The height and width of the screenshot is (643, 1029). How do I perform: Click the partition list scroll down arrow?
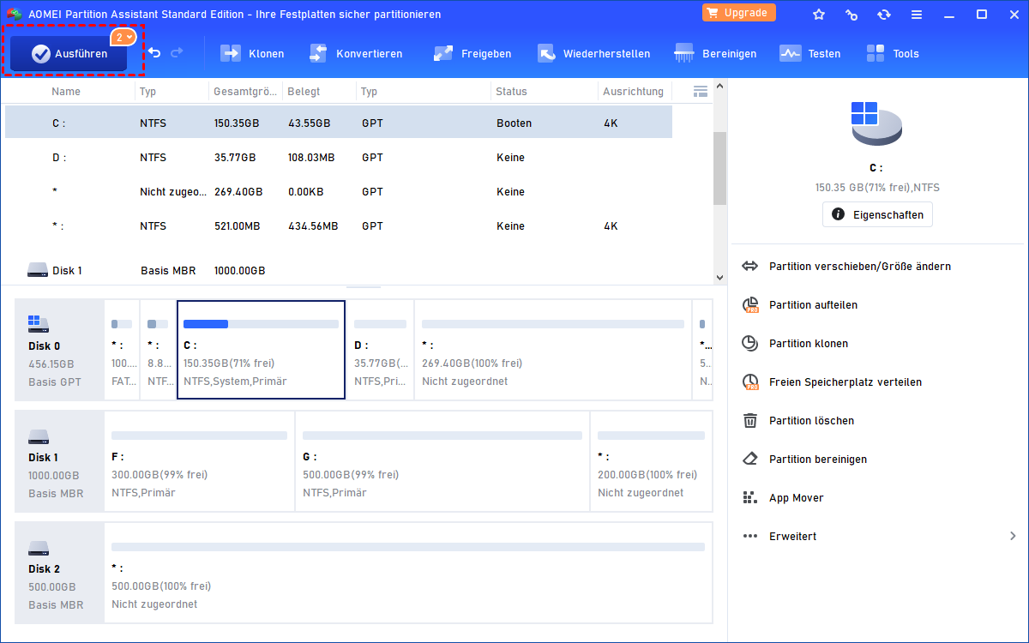pos(719,277)
